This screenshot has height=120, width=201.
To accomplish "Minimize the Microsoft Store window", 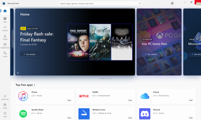I will tap(185, 2).
